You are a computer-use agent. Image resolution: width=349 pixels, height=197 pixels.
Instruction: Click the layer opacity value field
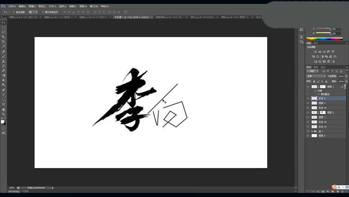click(x=341, y=76)
